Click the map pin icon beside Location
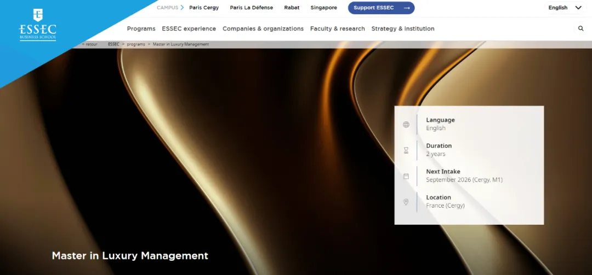Image resolution: width=592 pixels, height=275 pixels. [406, 202]
